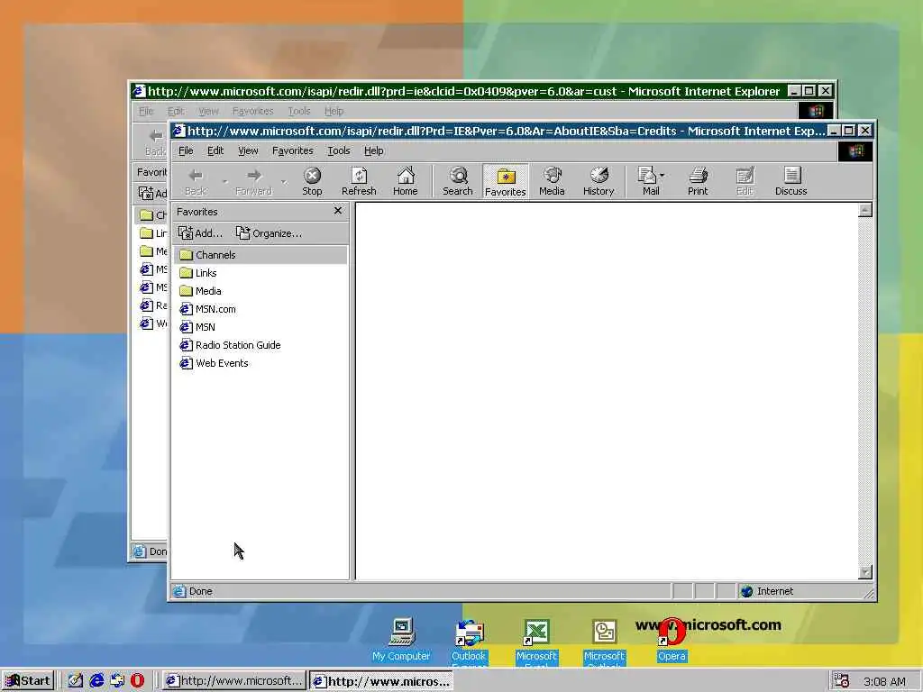Open the Favorites menu in front window
The image size is (923, 692).
click(293, 150)
